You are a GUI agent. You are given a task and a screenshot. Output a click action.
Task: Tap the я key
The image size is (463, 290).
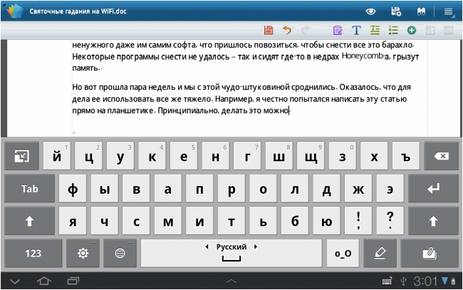tap(73, 221)
